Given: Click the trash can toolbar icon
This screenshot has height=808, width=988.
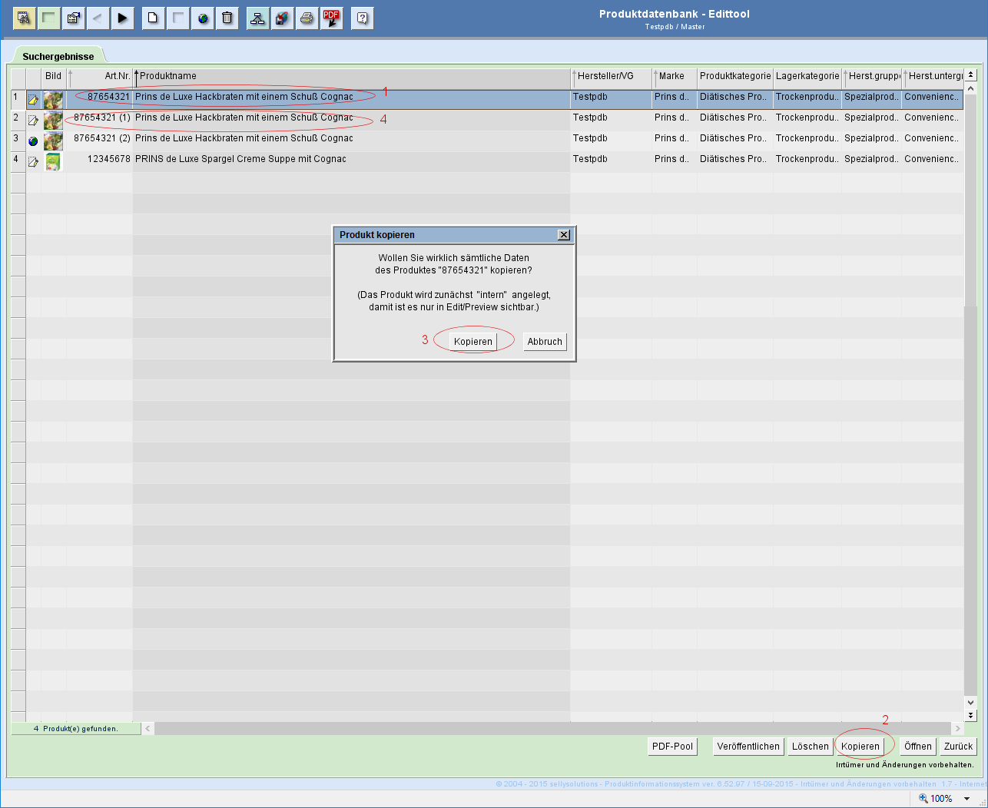Looking at the screenshot, I should tap(227, 18).
